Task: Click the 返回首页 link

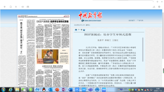Action: (x=131, y=20)
